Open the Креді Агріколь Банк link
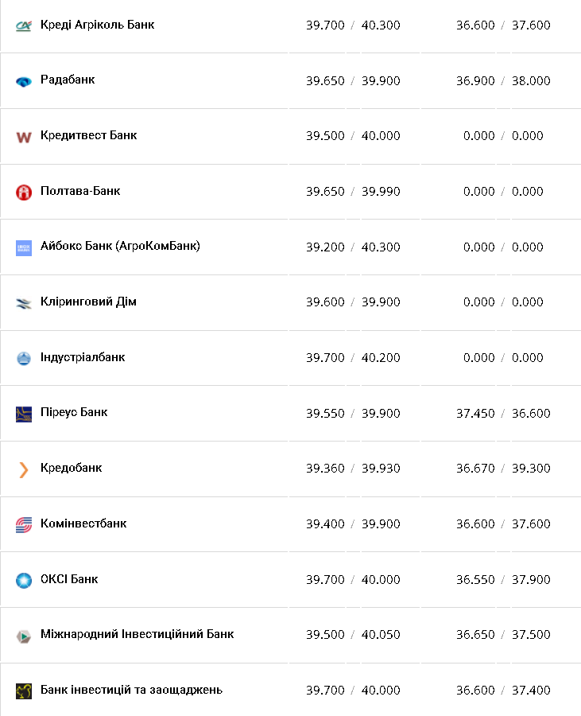Viewport: 581px width, 716px height. click(97, 25)
